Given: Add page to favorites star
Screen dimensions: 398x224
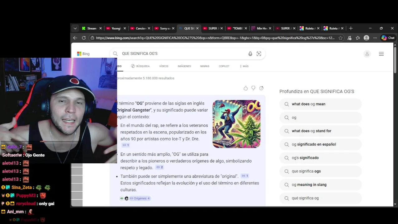Looking at the screenshot, I should (x=341, y=38).
